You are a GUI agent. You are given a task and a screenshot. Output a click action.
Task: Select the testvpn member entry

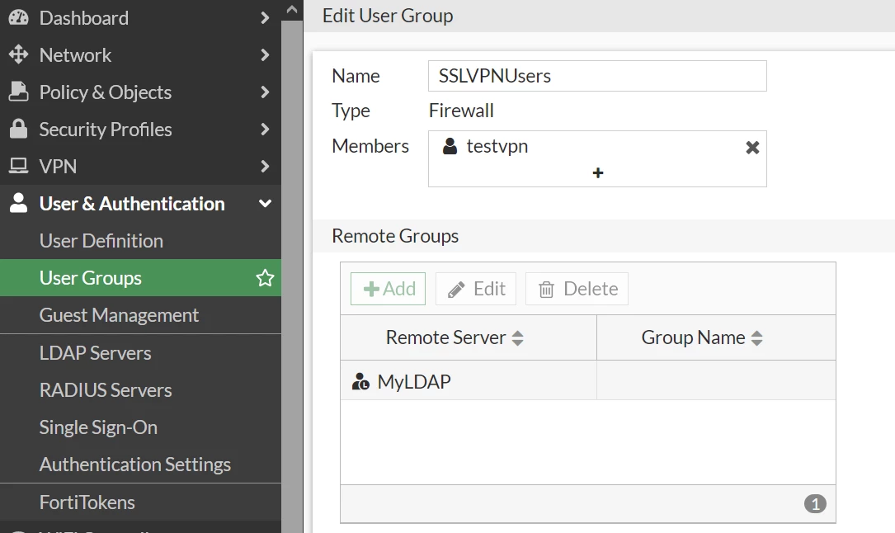click(x=497, y=146)
